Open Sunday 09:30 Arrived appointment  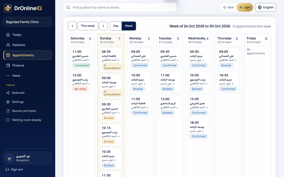tap(111, 111)
